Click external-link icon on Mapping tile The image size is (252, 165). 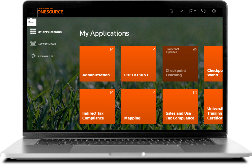[x=153, y=93]
